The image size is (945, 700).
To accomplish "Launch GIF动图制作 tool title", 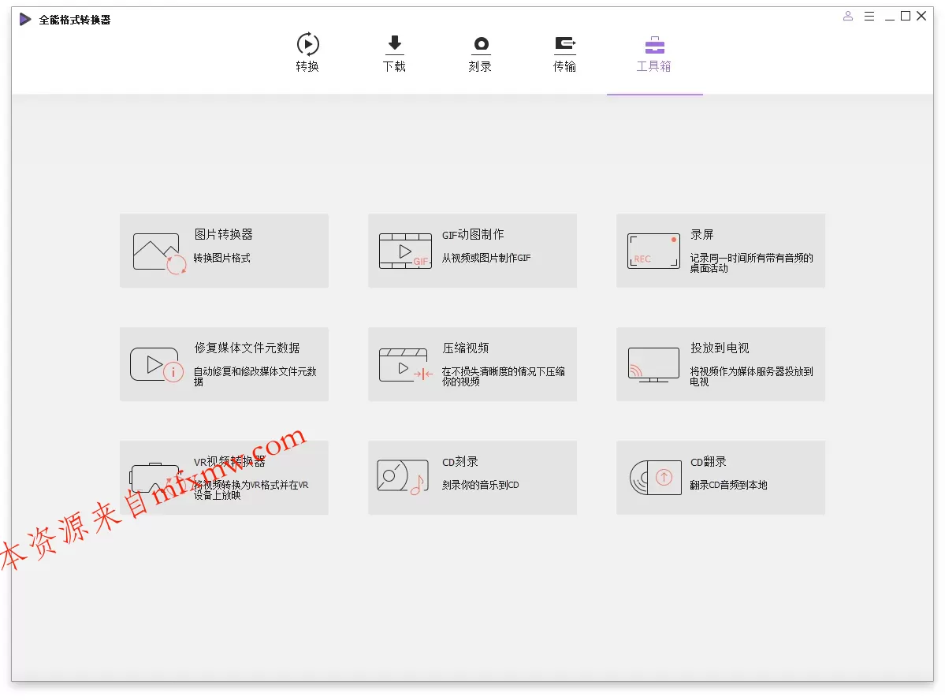I will pos(473,234).
